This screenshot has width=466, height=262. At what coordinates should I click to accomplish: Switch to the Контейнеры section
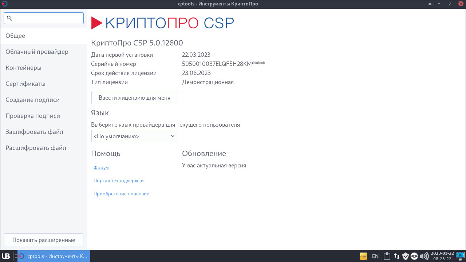44,68
